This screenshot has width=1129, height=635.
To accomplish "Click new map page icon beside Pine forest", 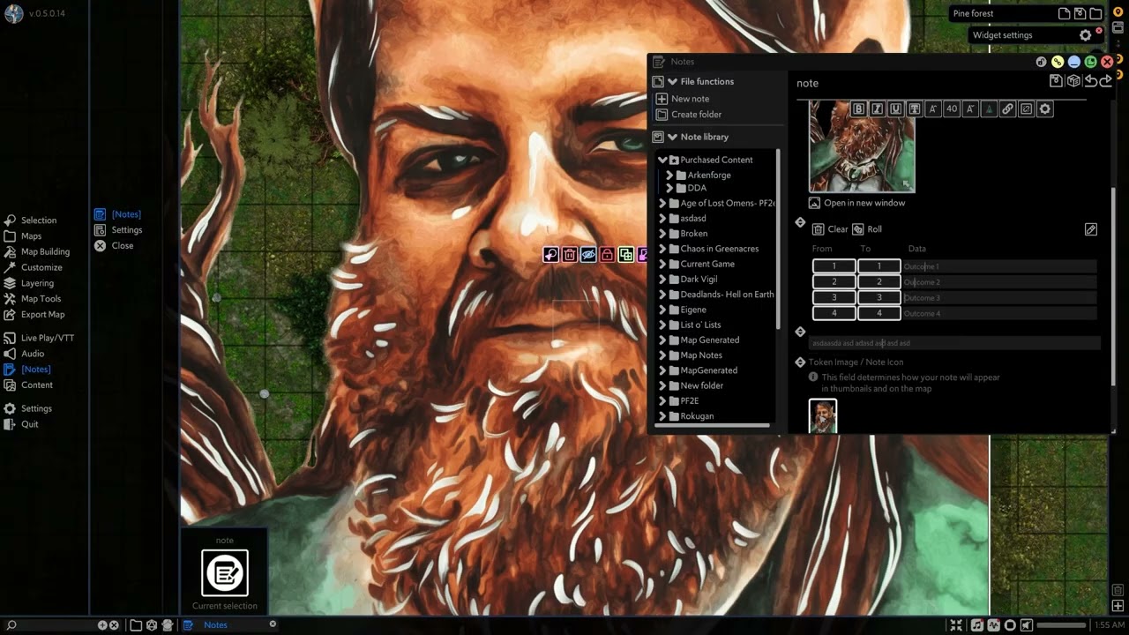I will [1064, 13].
